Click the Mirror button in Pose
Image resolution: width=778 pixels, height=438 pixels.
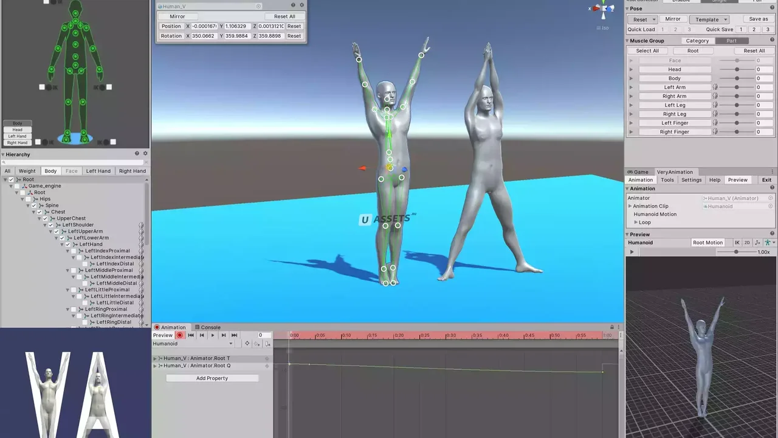click(x=673, y=19)
